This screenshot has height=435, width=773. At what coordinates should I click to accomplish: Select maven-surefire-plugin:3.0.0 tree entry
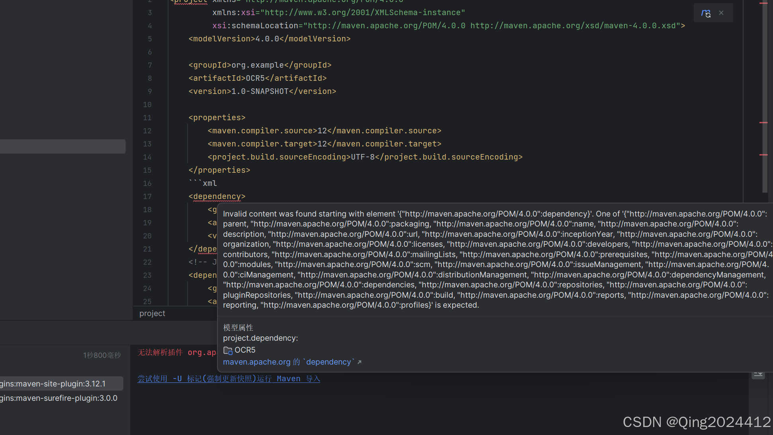[60, 398]
